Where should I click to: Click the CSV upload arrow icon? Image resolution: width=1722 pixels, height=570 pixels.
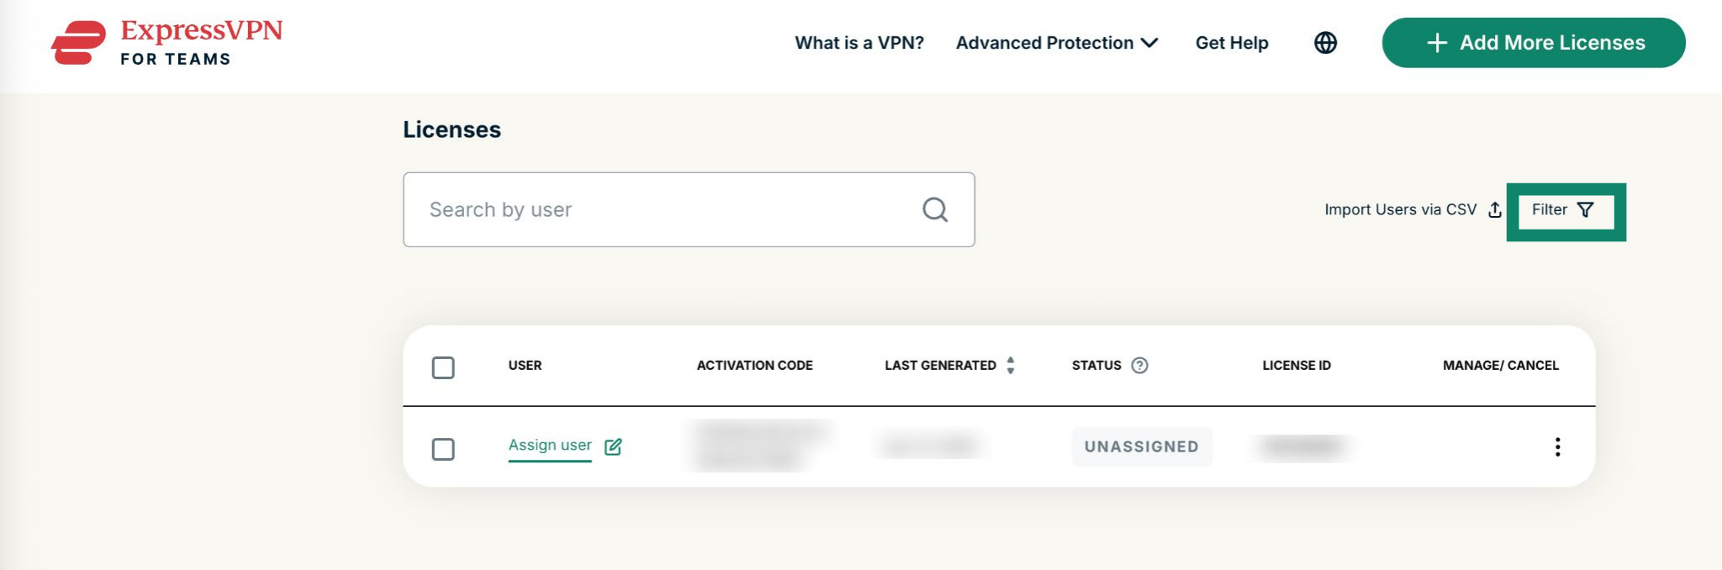point(1495,209)
